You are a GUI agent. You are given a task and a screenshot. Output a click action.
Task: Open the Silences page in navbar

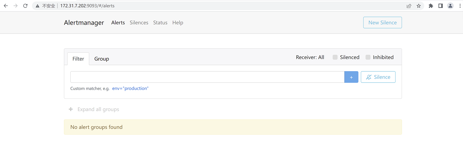pyautogui.click(x=139, y=23)
